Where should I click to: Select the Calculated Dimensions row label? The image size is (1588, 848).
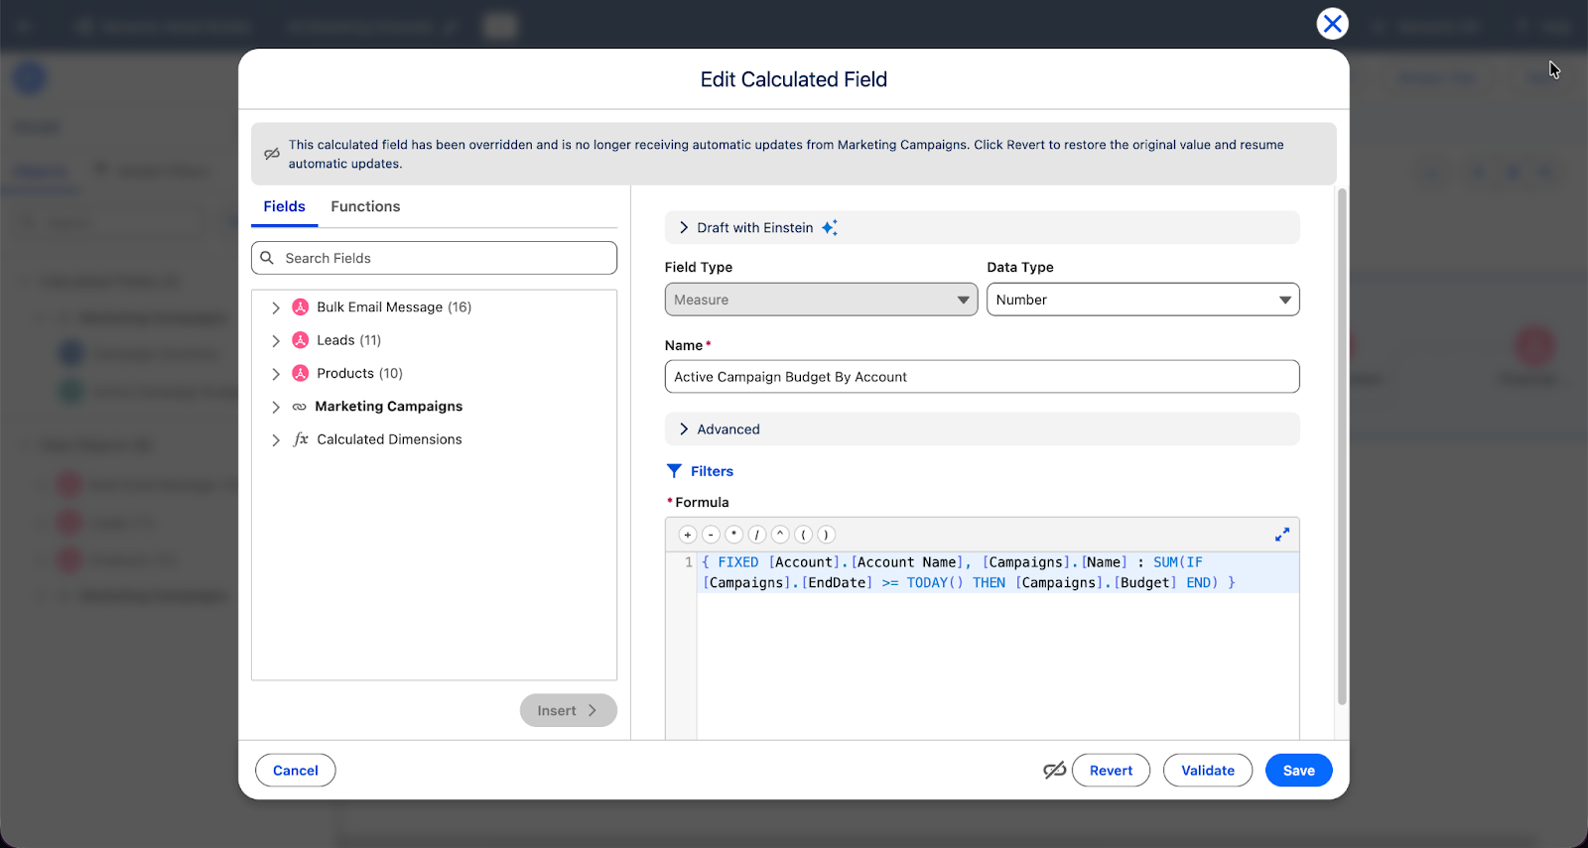(389, 439)
